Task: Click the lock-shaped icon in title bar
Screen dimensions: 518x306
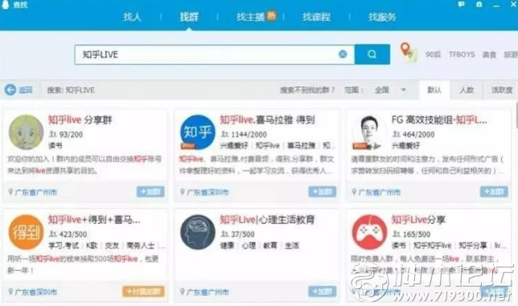Action: click(479, 4)
